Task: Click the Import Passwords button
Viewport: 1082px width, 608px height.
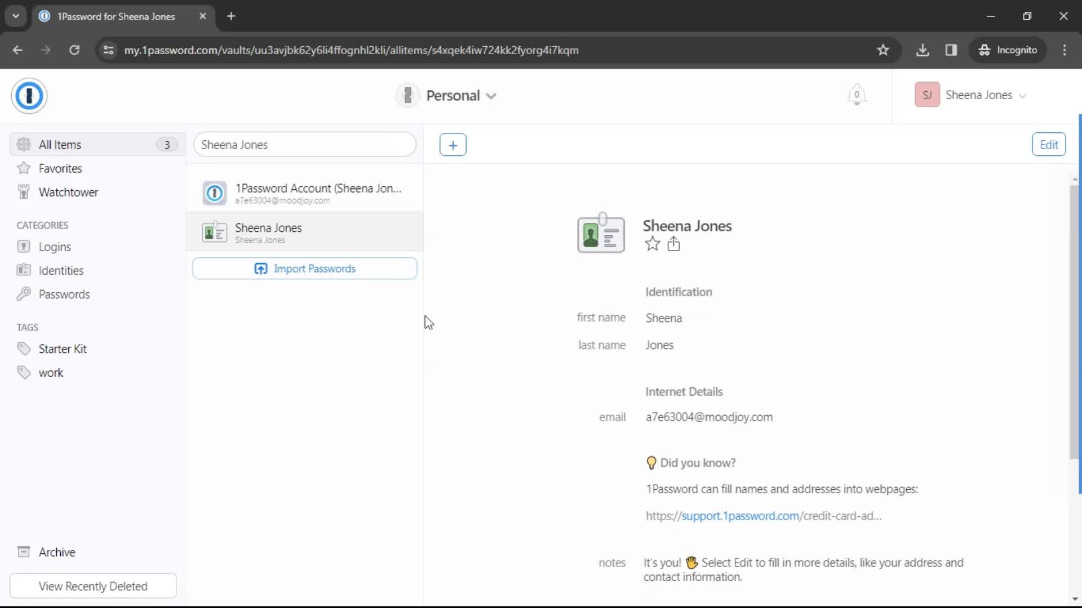Action: 305,269
